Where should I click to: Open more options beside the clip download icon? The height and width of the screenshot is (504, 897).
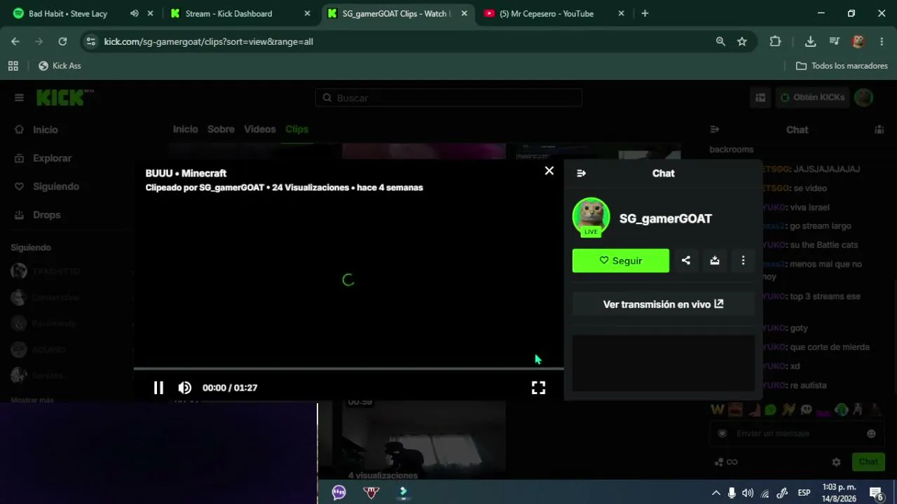[743, 260]
